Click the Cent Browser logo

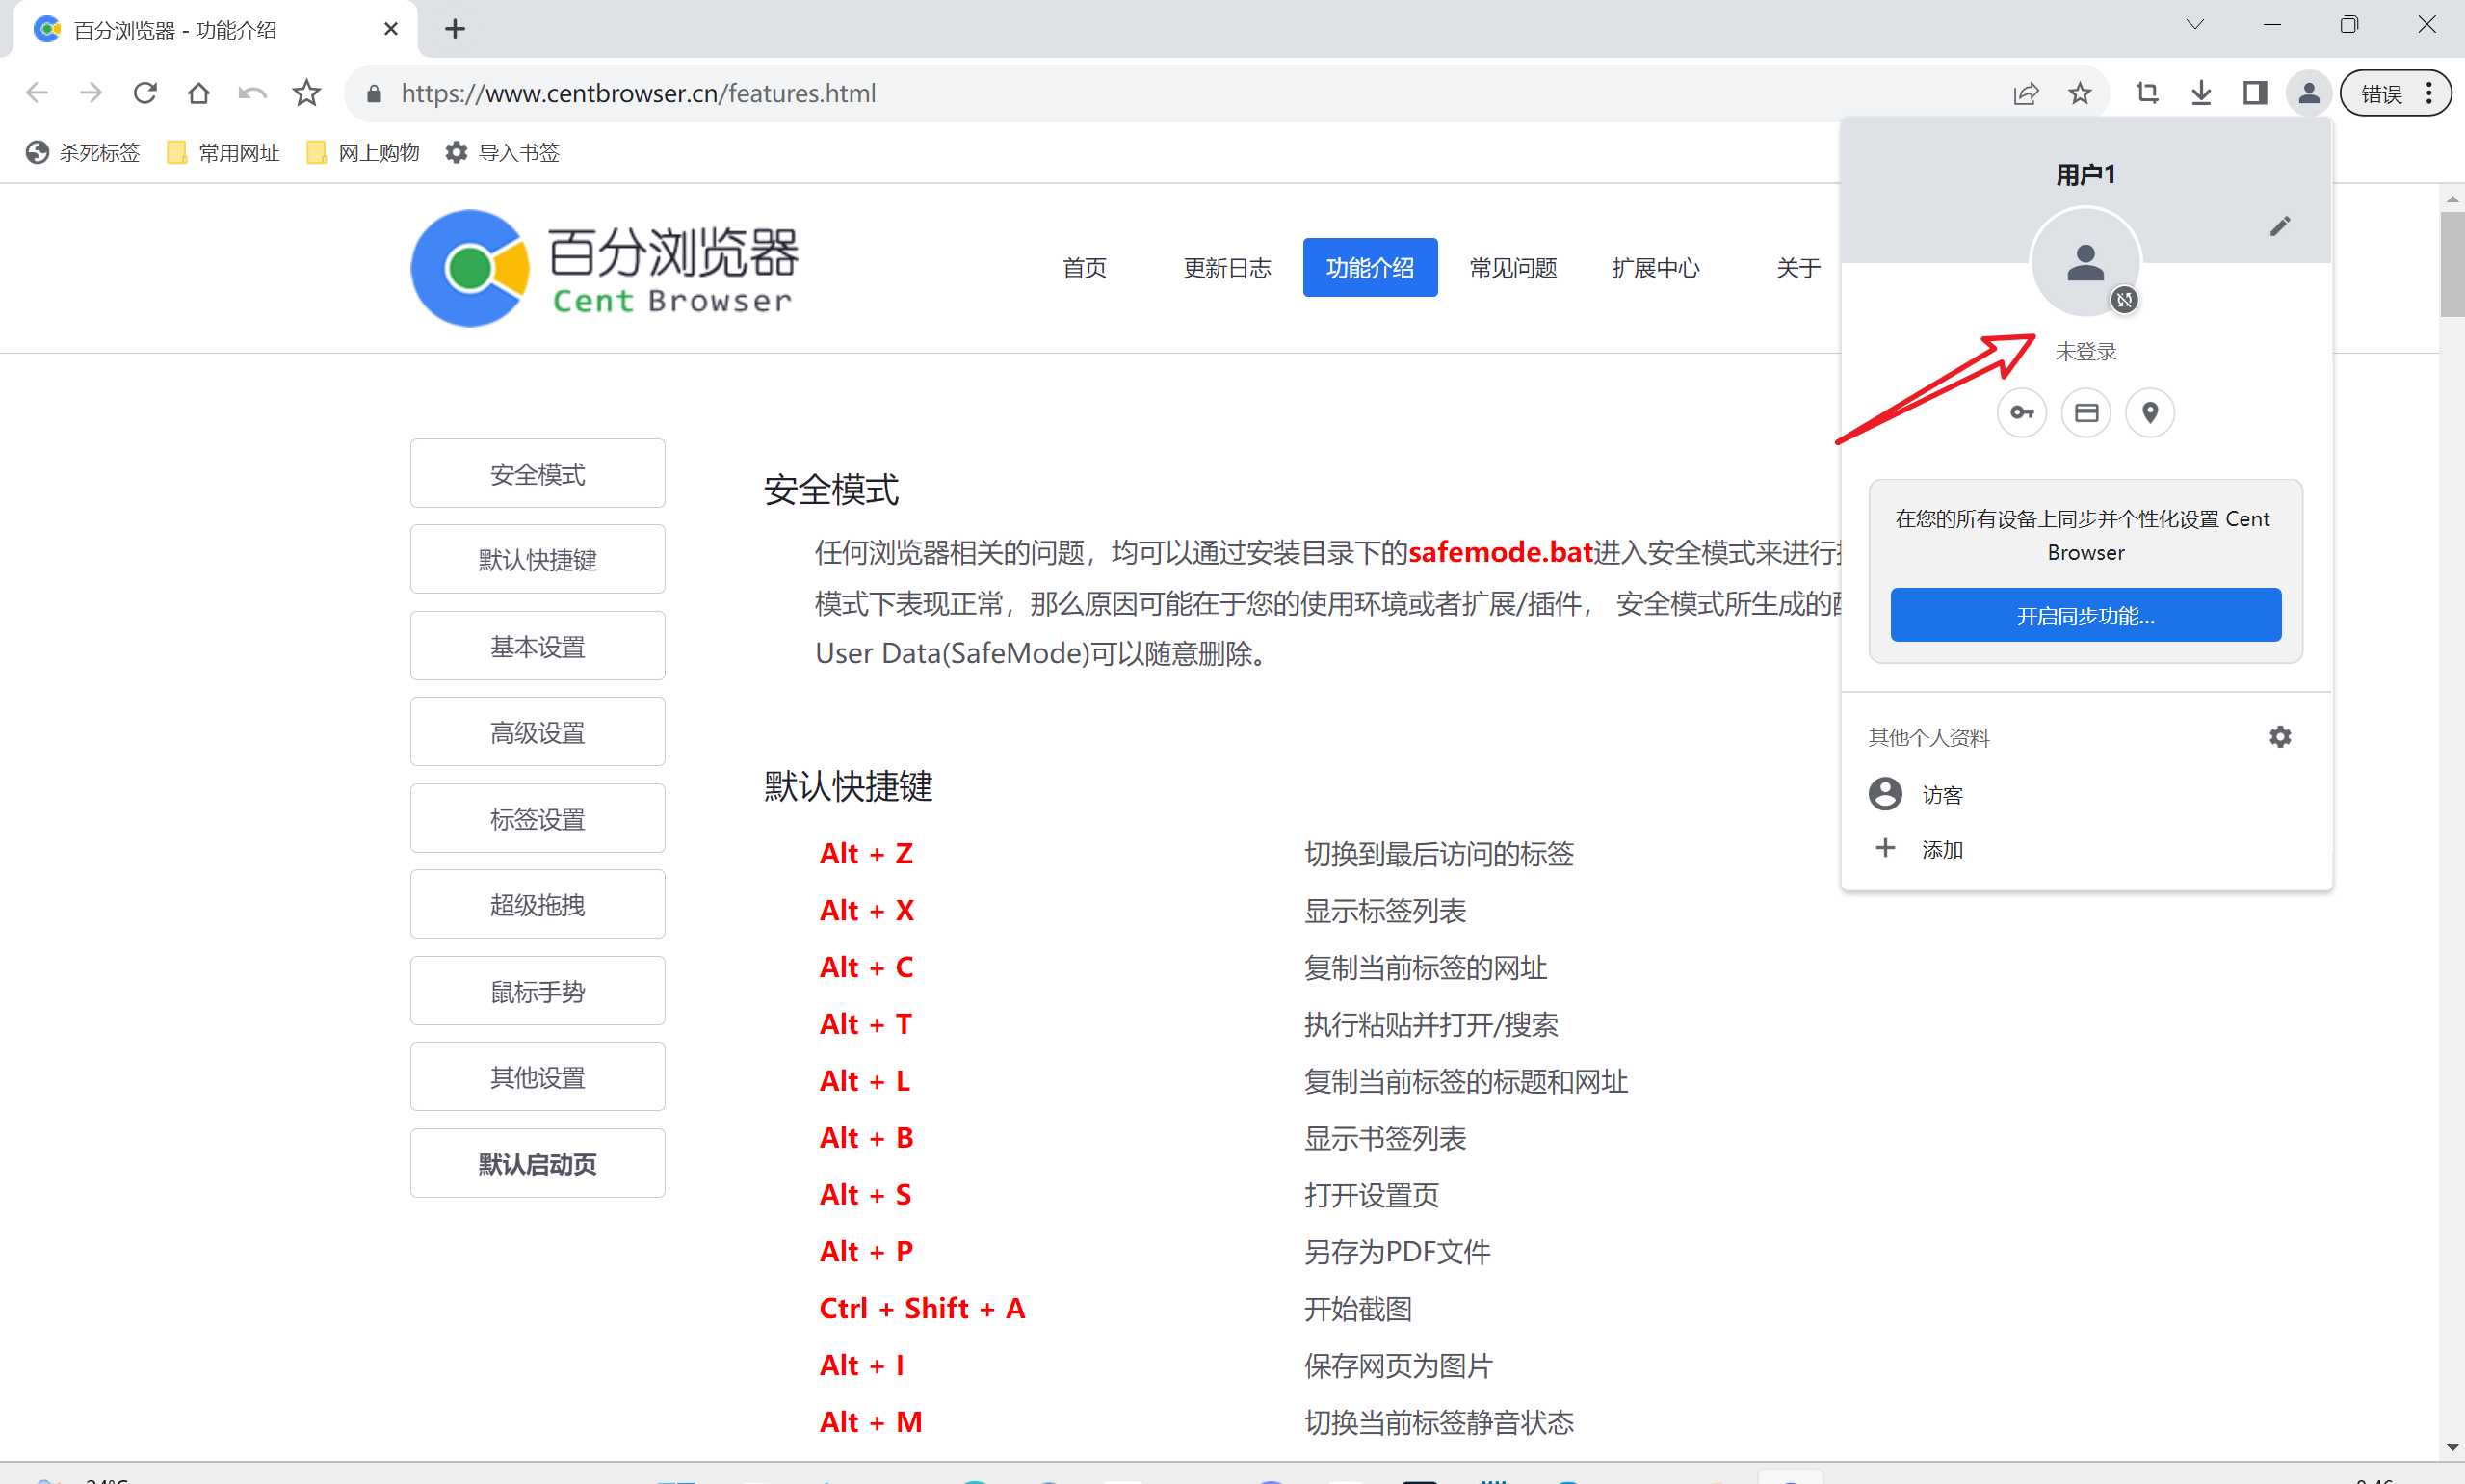(x=605, y=268)
